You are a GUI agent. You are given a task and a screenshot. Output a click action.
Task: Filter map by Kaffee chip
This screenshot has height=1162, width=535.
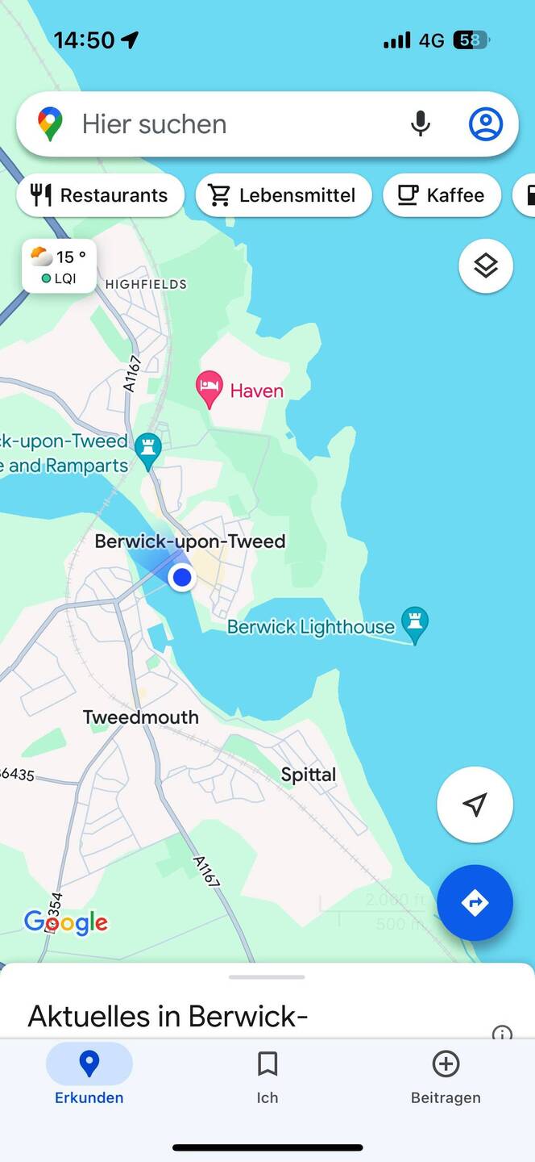pyautogui.click(x=442, y=195)
